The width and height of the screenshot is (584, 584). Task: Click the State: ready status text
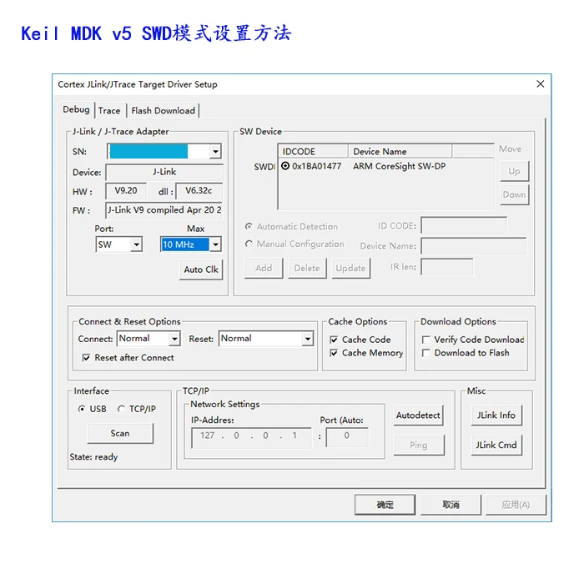93,457
